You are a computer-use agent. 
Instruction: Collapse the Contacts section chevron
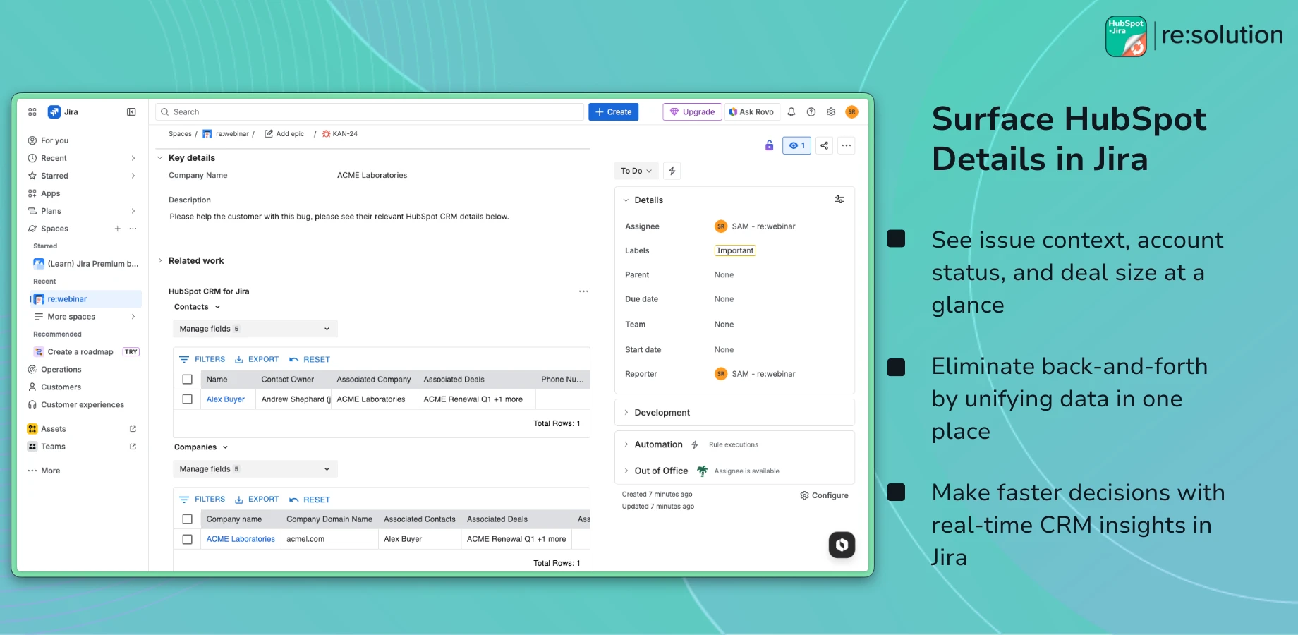pos(217,307)
